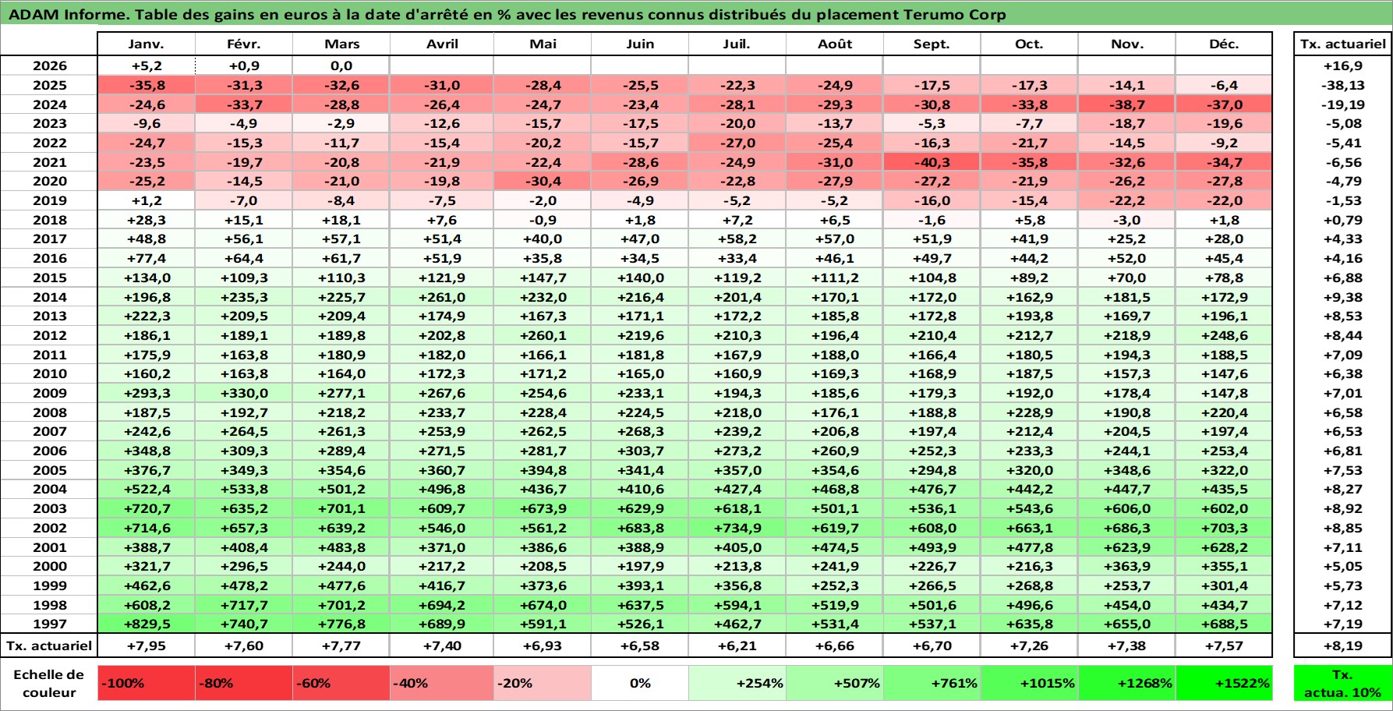The height and width of the screenshot is (711, 1393).
Task: Select the -38,13 actuarial rate for 2025
Action: pyautogui.click(x=1342, y=85)
